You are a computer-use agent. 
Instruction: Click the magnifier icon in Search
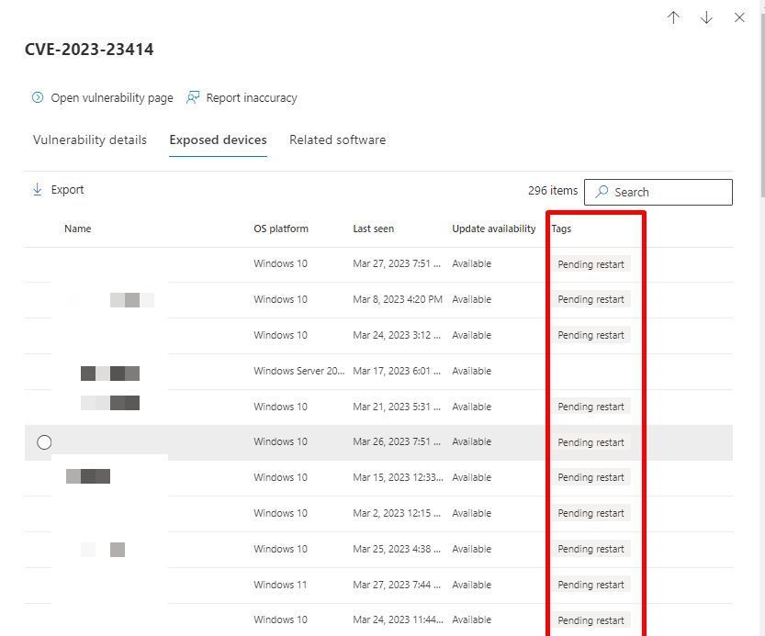pyautogui.click(x=602, y=191)
